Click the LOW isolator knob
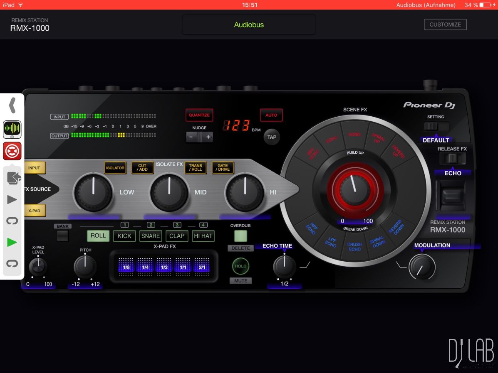The width and height of the screenshot is (498, 373). point(94,193)
